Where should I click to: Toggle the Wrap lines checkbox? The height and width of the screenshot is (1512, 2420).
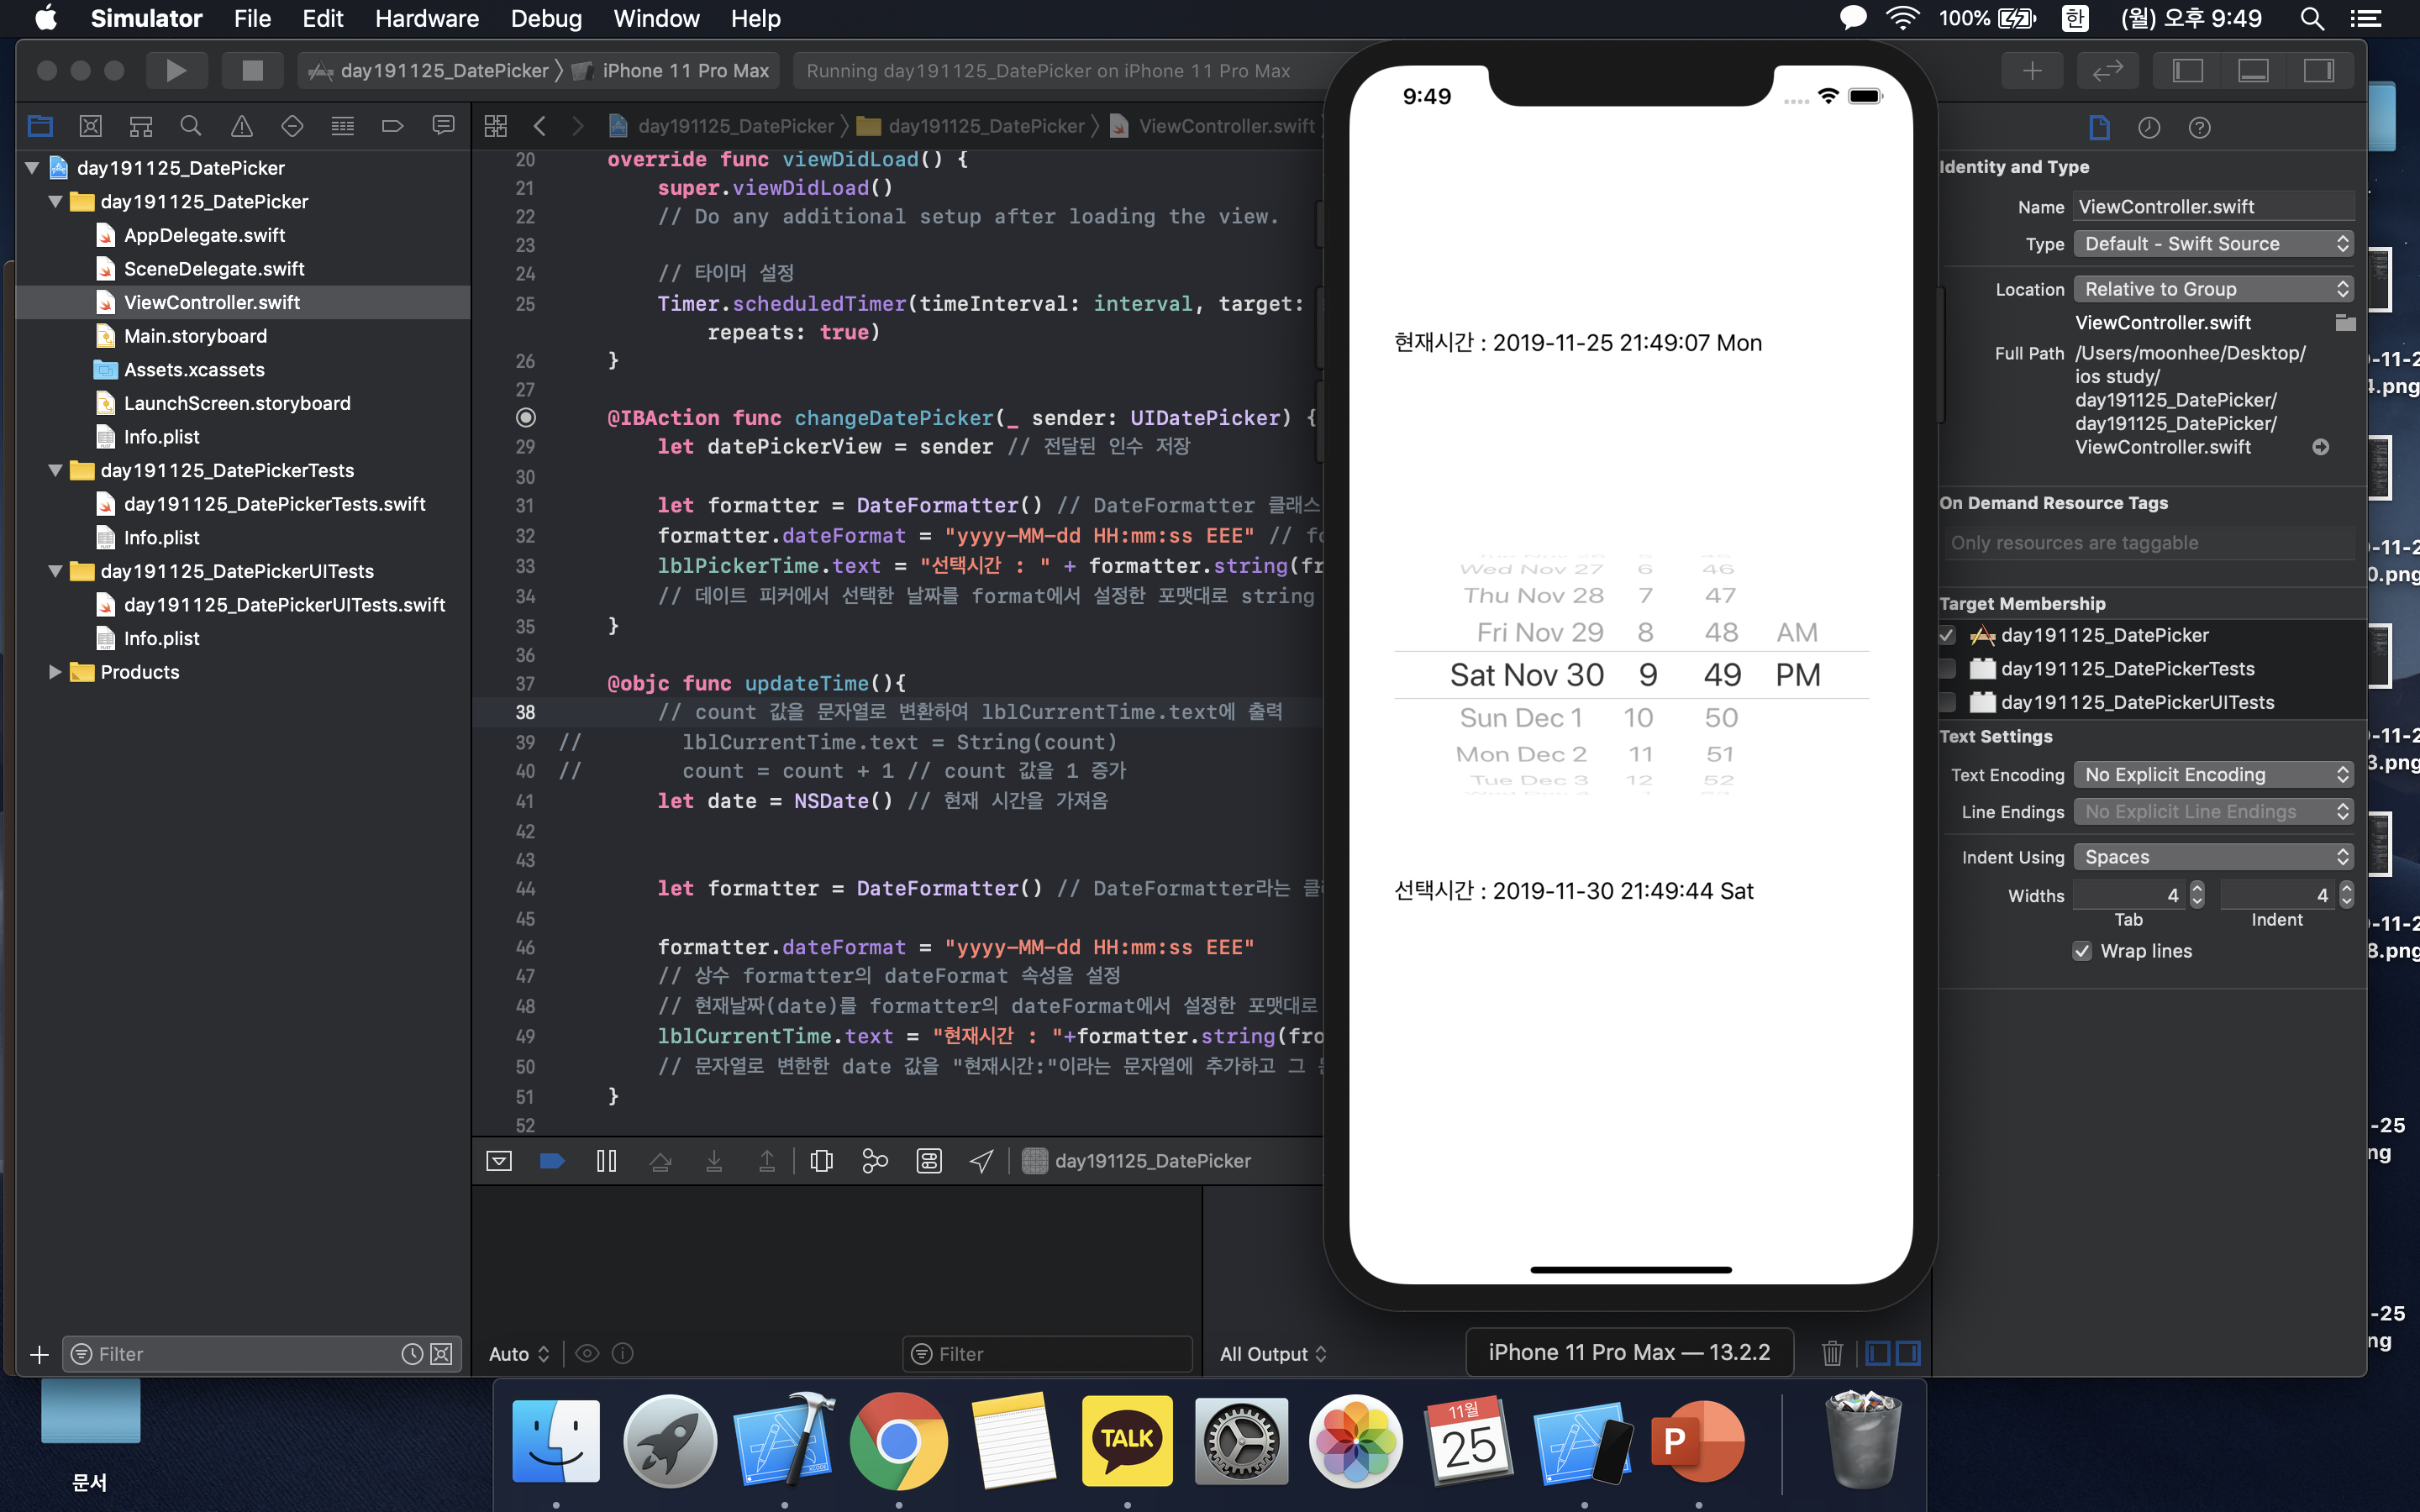pos(2082,951)
